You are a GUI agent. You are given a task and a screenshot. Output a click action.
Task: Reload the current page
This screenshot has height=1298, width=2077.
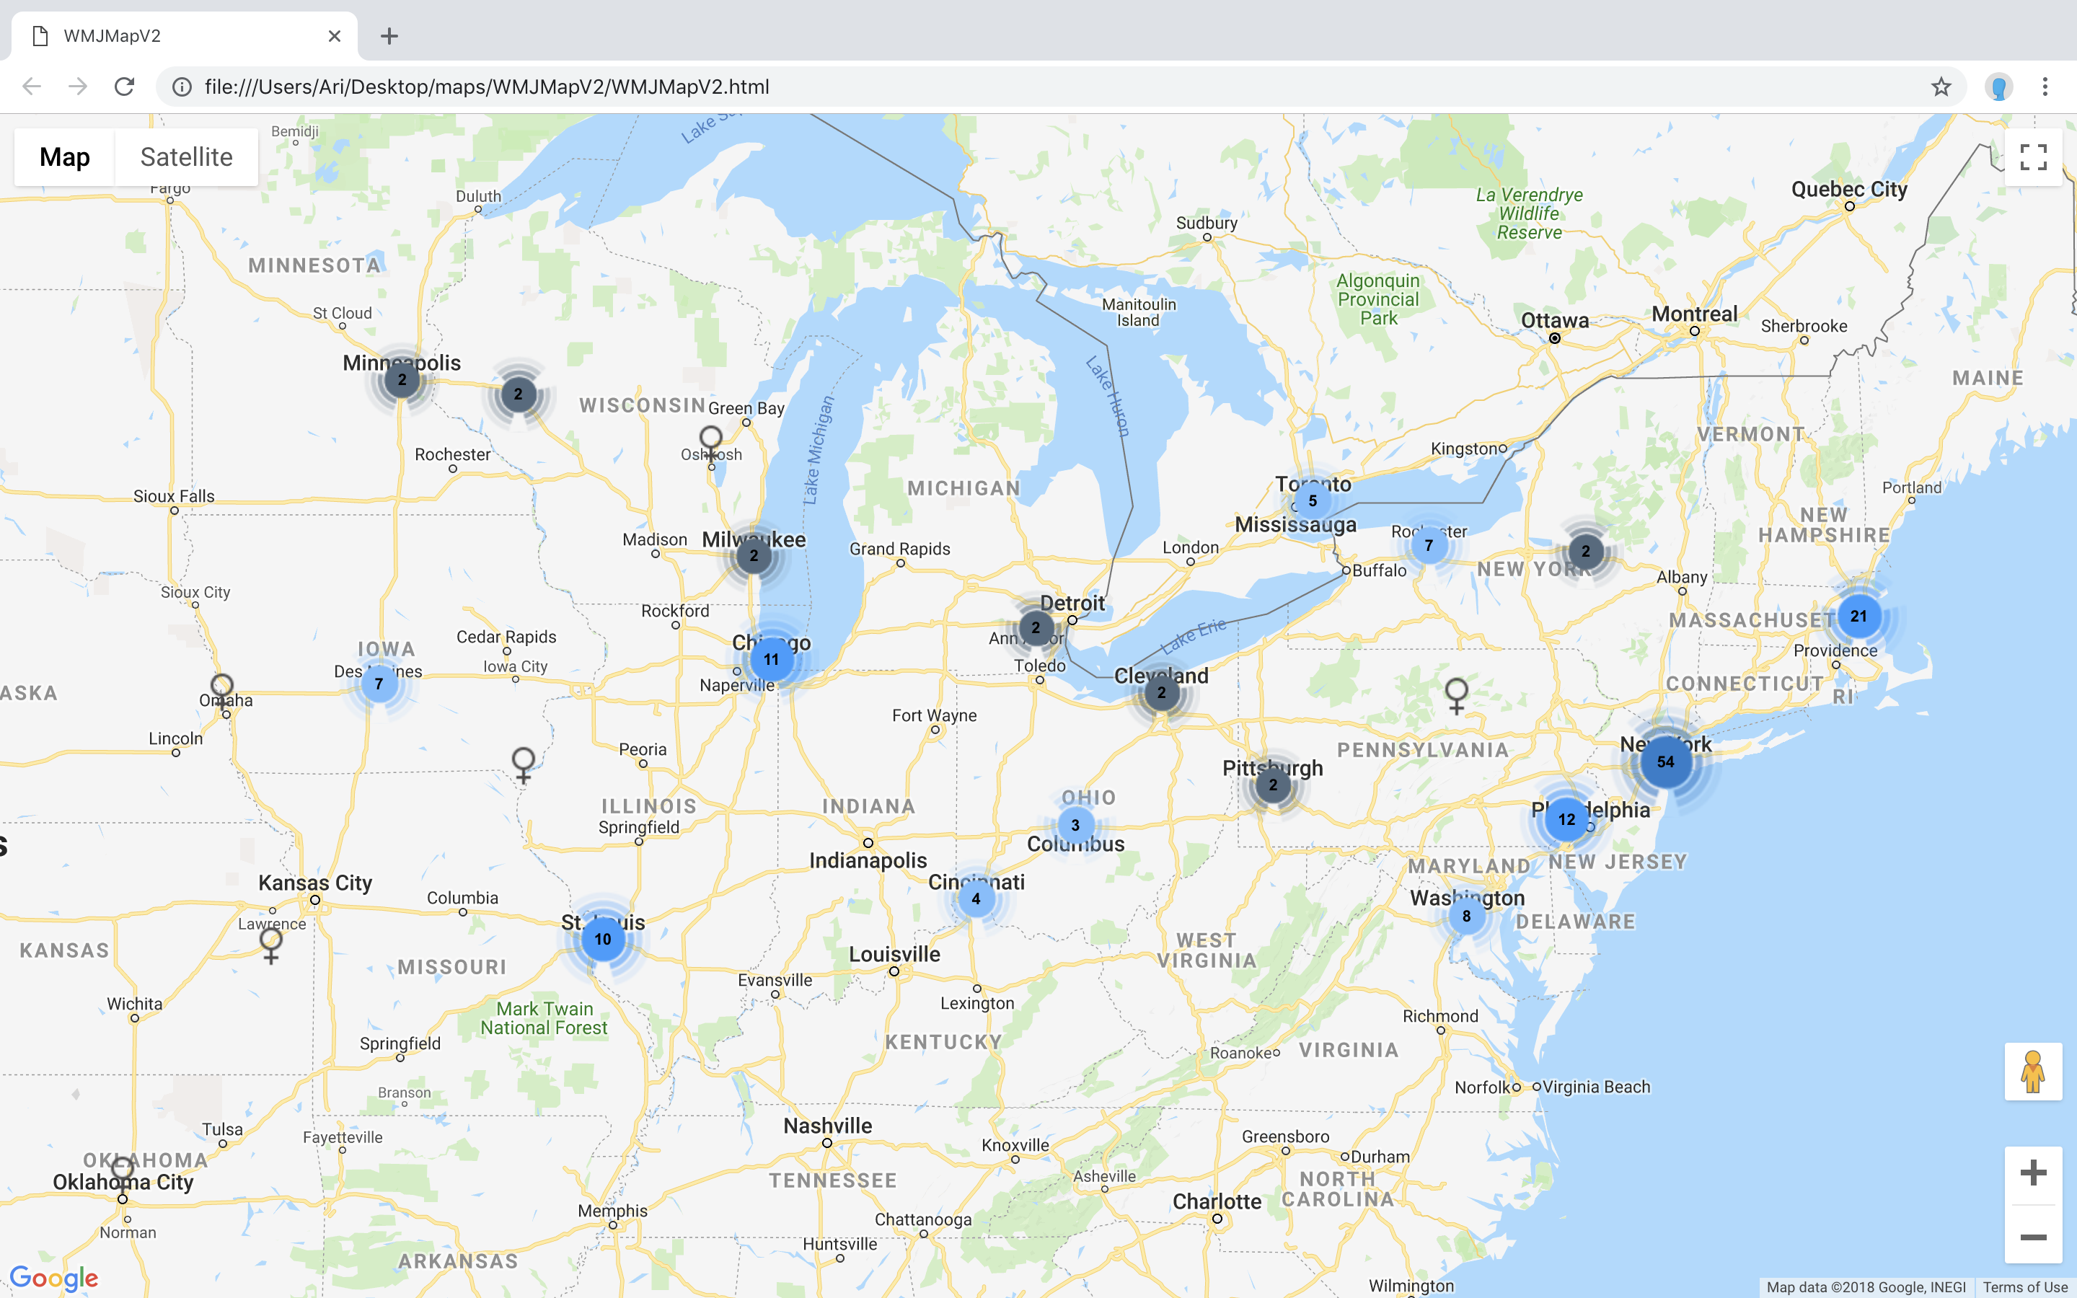tap(125, 87)
